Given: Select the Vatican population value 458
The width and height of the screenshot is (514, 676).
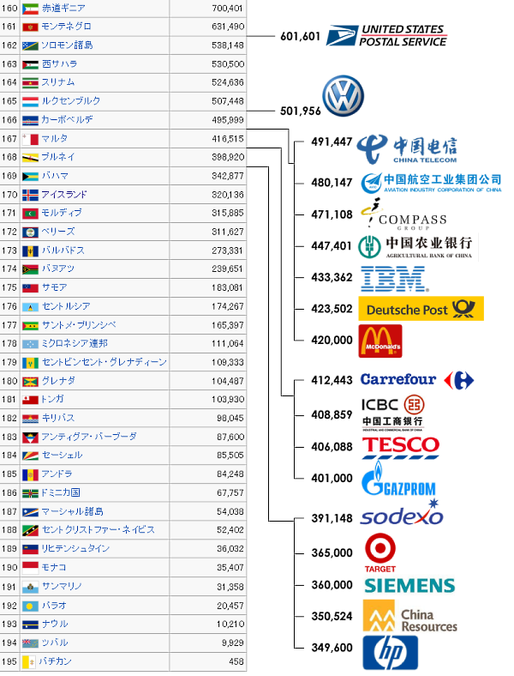Looking at the screenshot, I should [x=236, y=661].
